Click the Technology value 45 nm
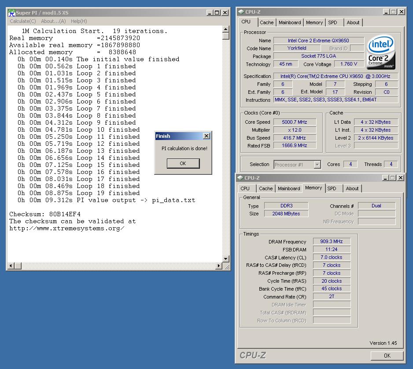This screenshot has height=369, width=413. click(286, 64)
